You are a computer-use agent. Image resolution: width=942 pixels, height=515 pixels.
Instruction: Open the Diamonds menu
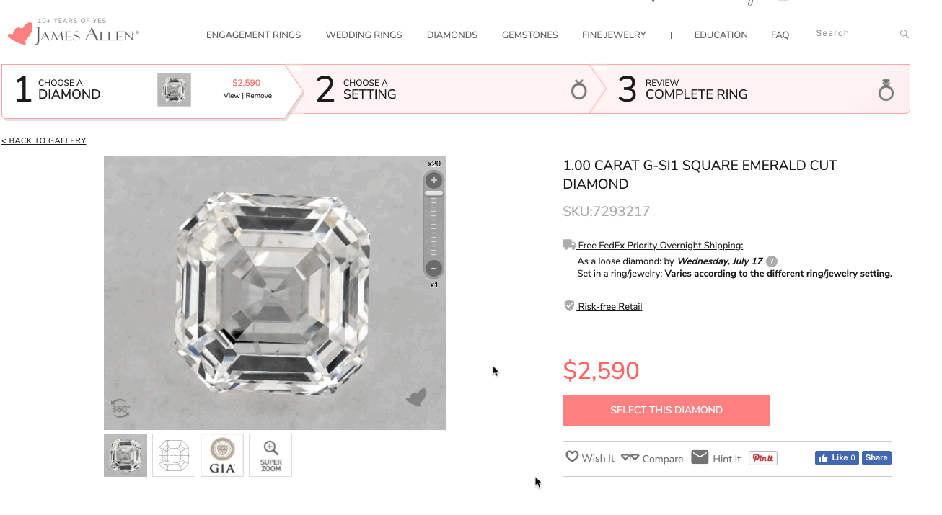coord(452,35)
